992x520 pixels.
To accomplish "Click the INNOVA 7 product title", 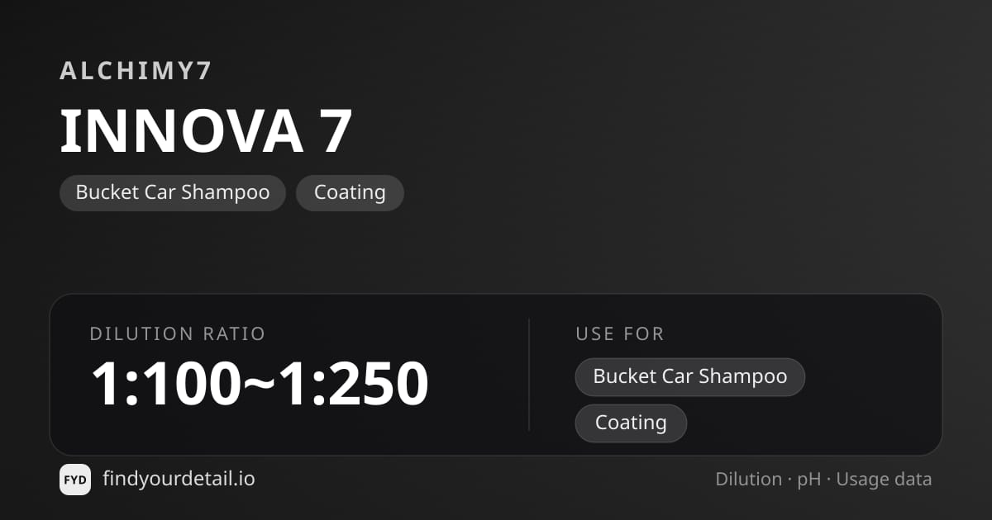I will click(x=207, y=131).
